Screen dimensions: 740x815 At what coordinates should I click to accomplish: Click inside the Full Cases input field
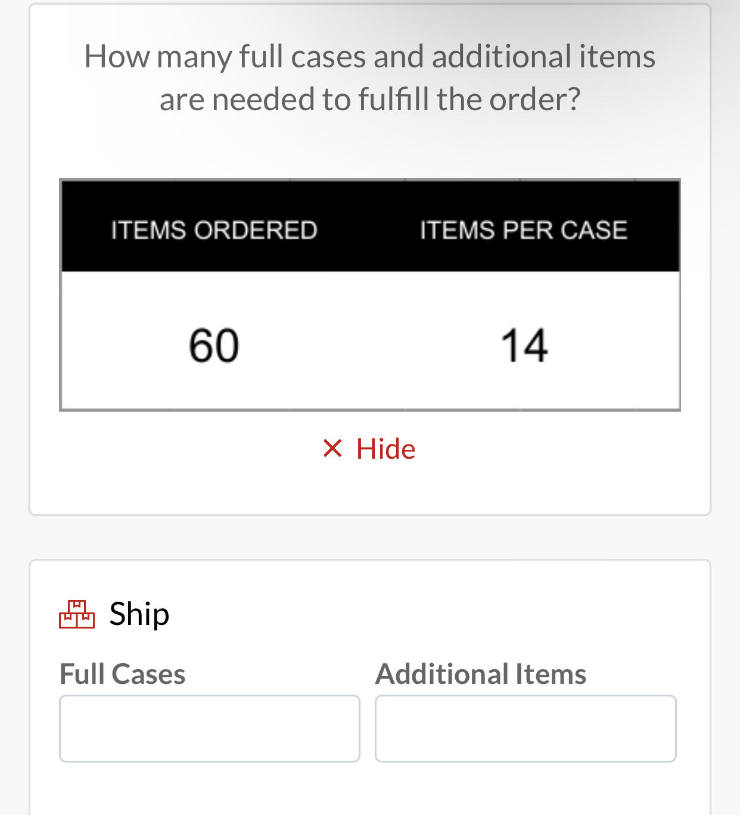209,728
